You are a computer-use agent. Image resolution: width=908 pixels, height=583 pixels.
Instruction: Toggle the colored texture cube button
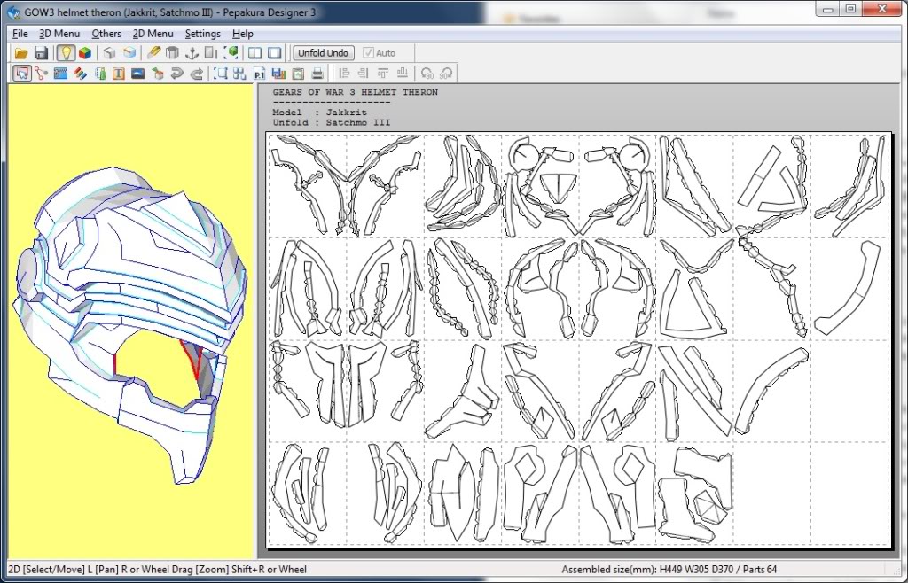point(85,53)
